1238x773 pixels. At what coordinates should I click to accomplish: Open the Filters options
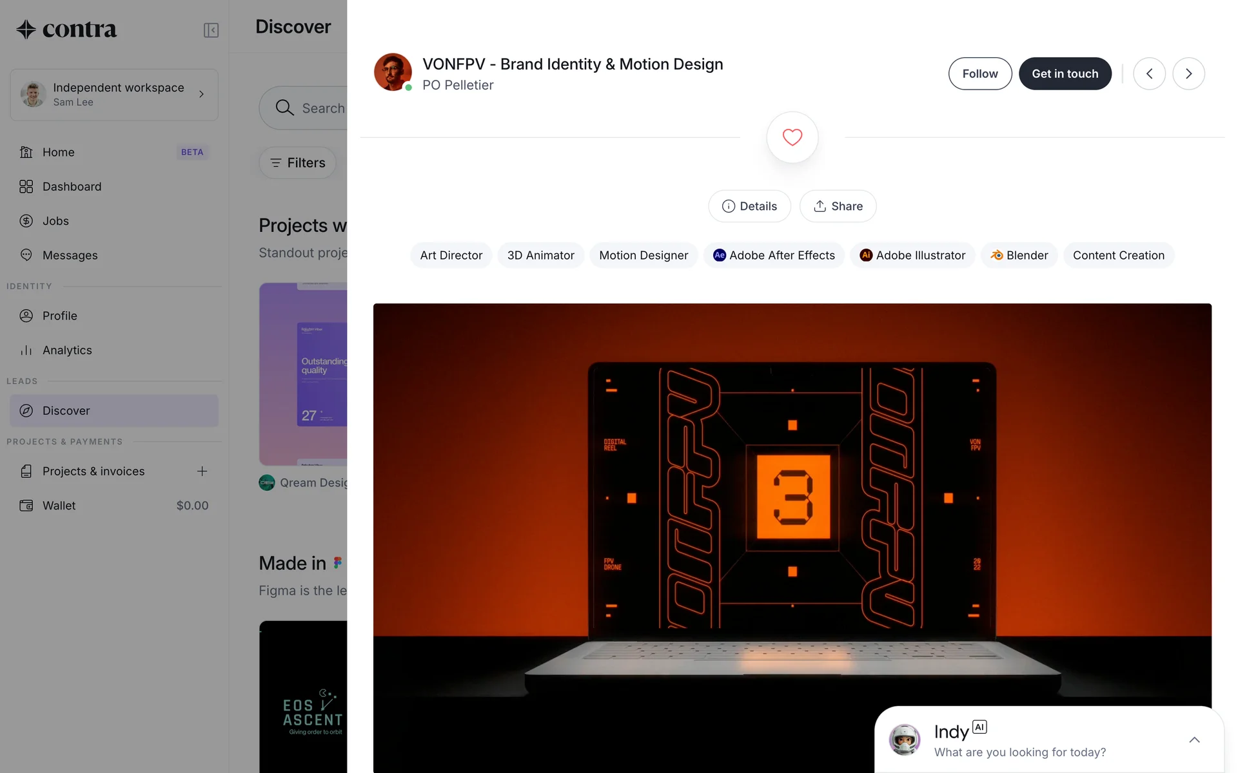(x=297, y=163)
